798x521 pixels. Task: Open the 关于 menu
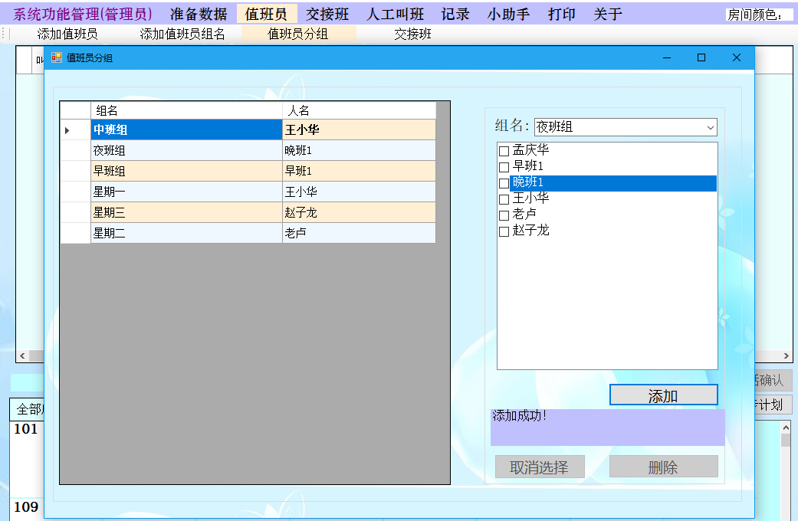(x=608, y=15)
